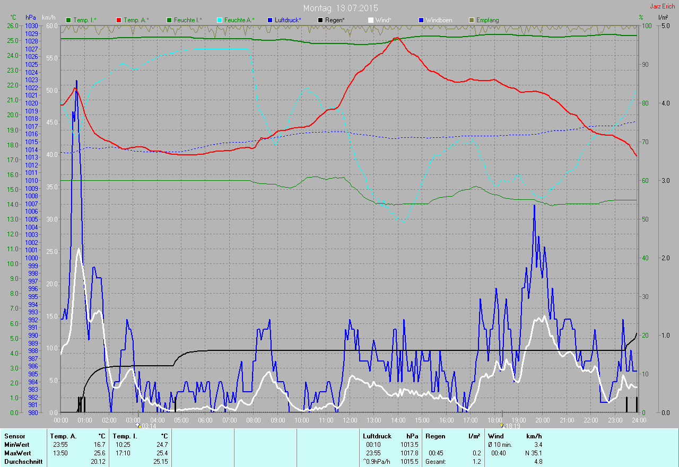Click the wind average value '4.8'

click(x=538, y=462)
